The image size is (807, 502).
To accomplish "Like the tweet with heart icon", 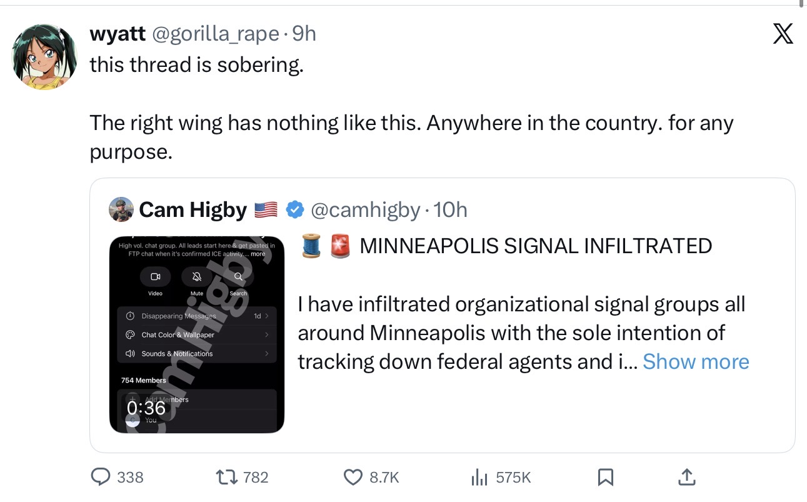I will 353,478.
